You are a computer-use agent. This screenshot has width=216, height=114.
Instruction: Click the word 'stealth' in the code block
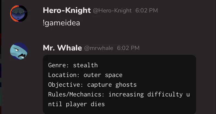(x=86, y=65)
